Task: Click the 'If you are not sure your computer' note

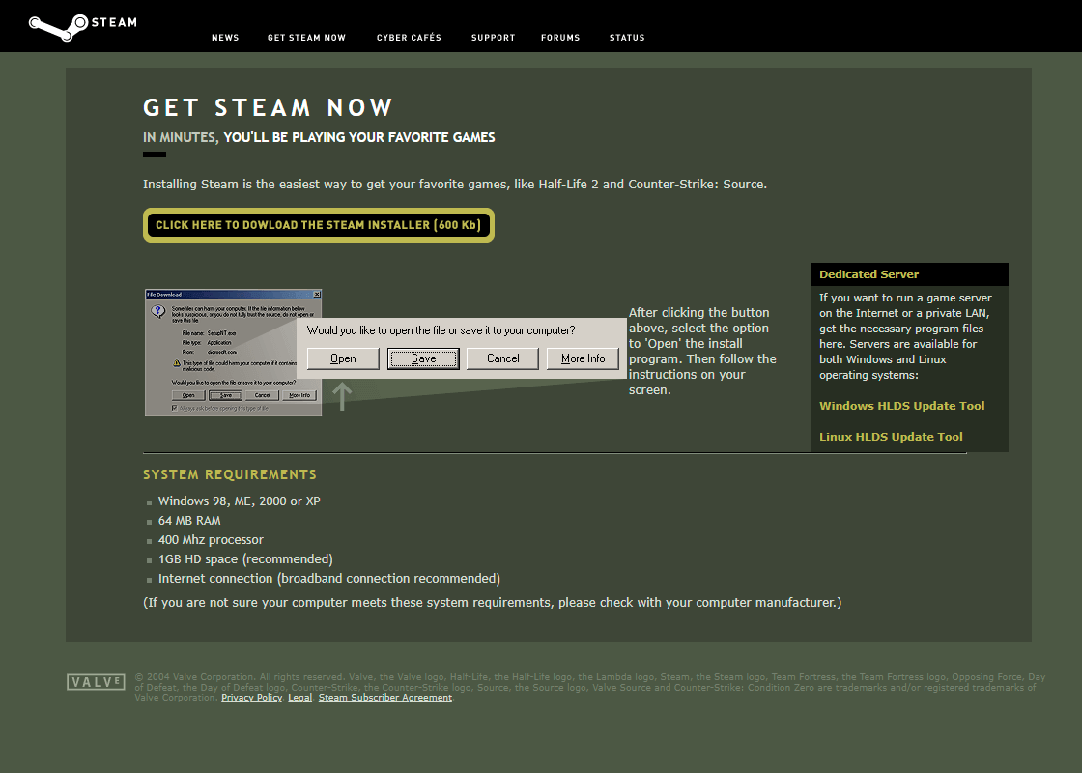Action: 492,603
